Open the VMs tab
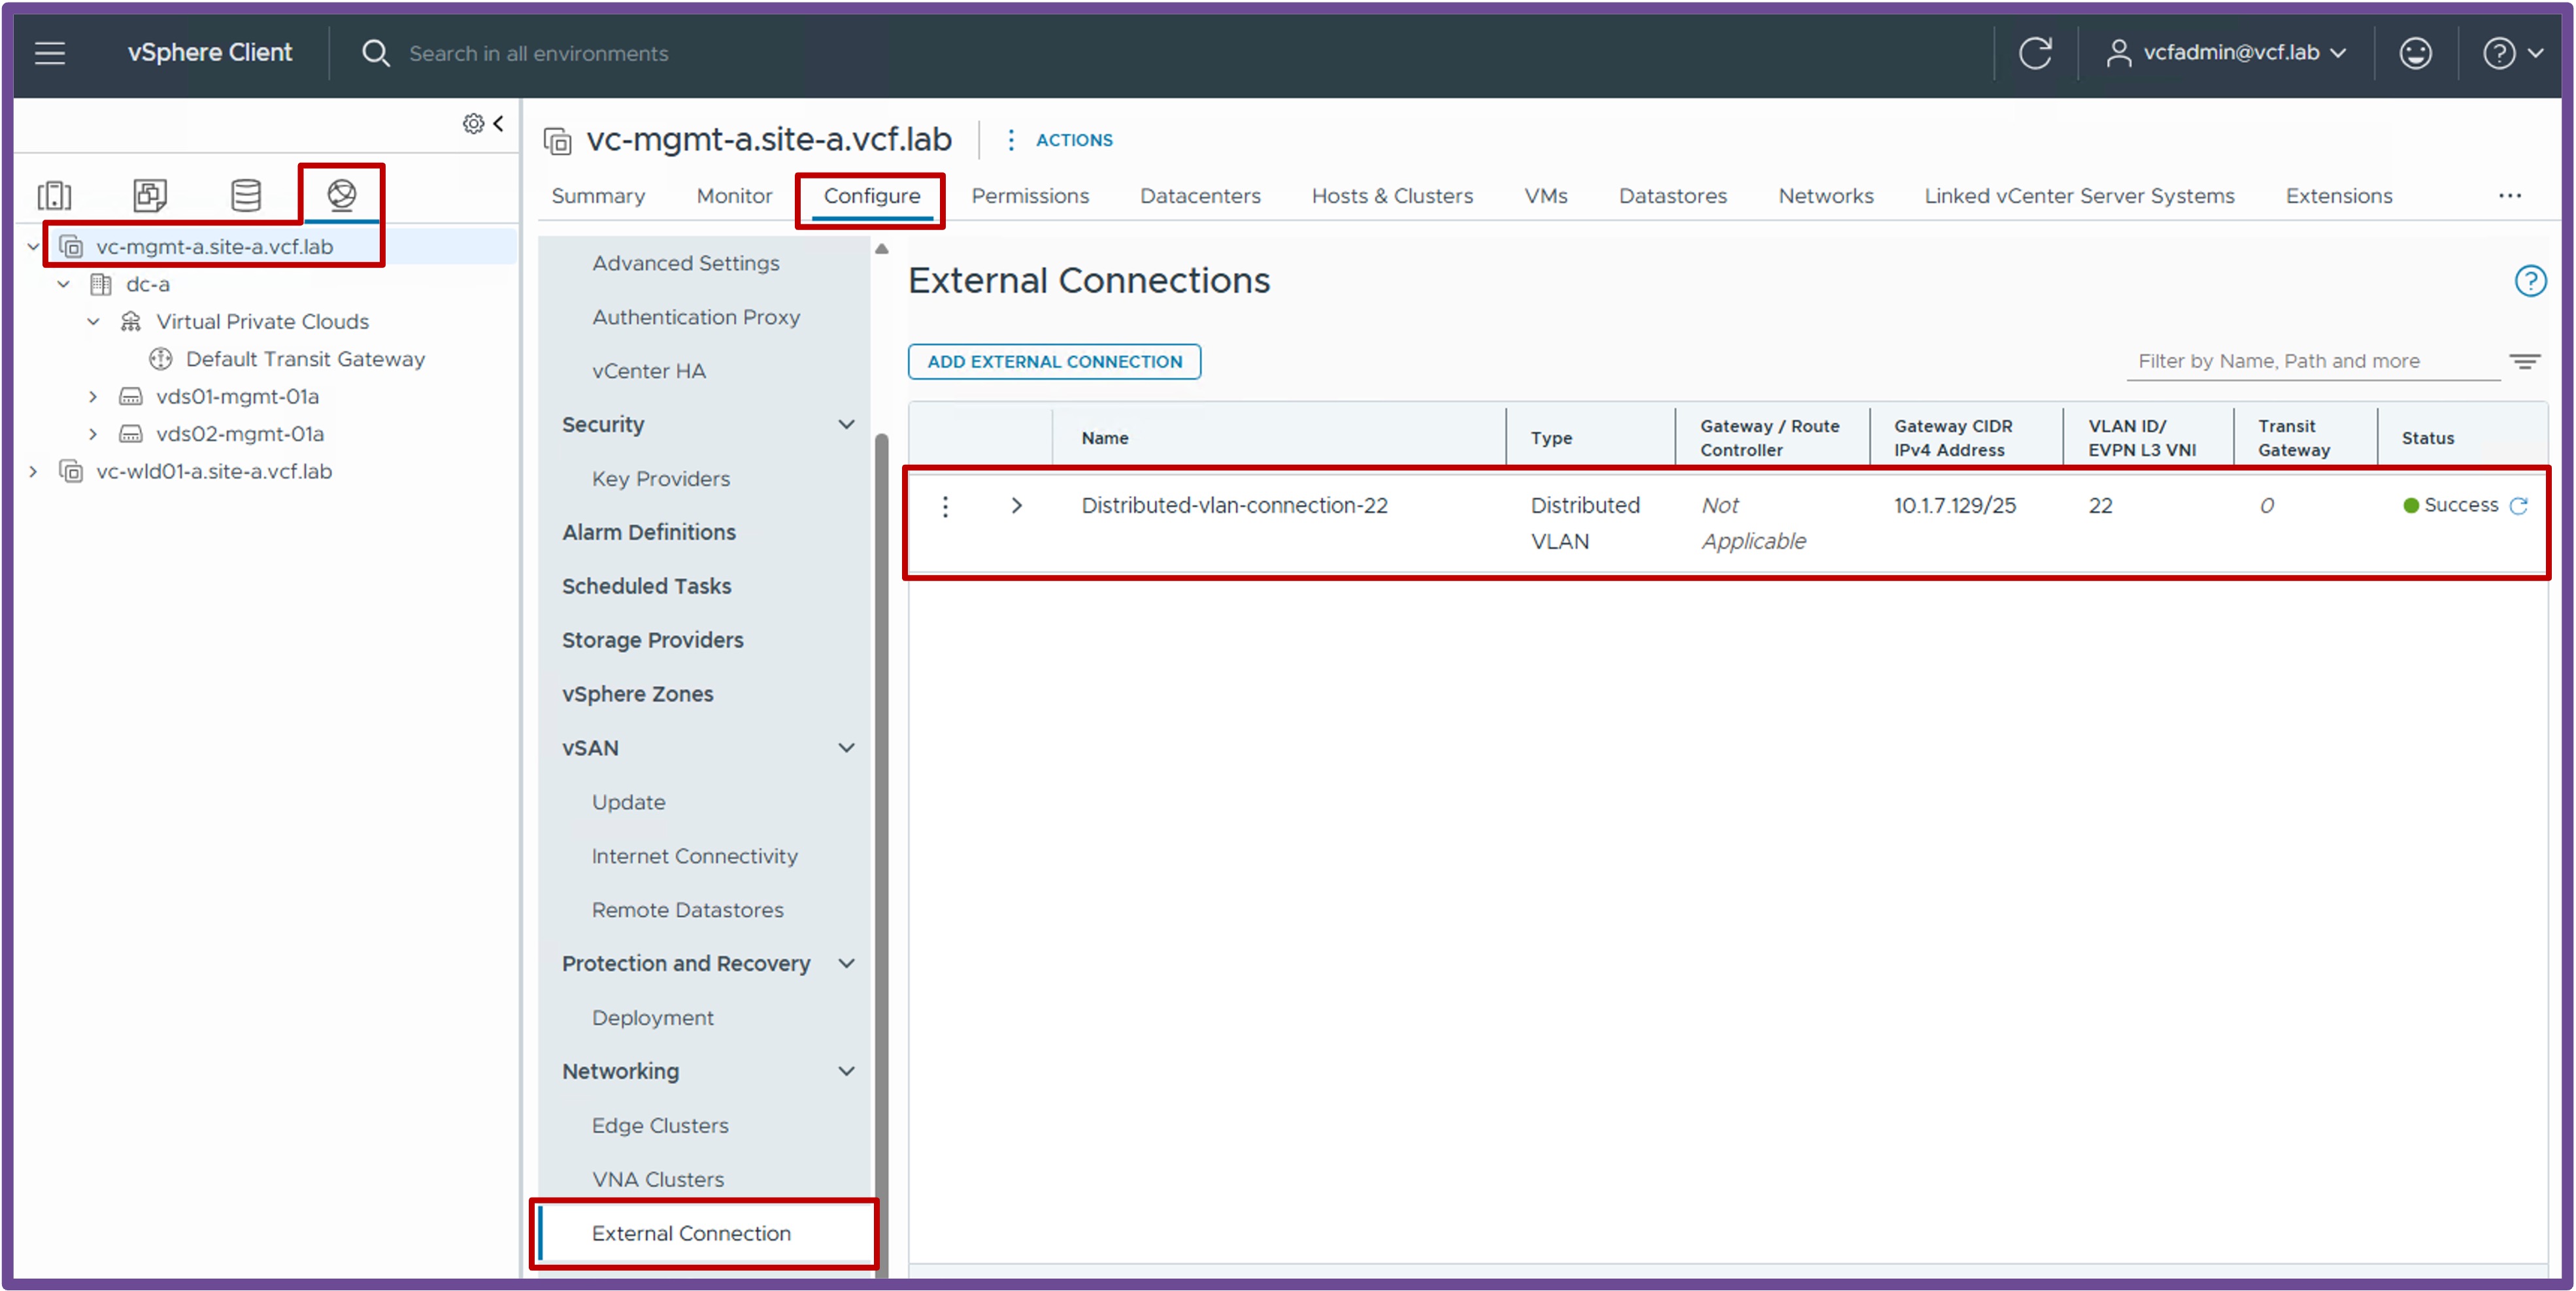 [1546, 196]
